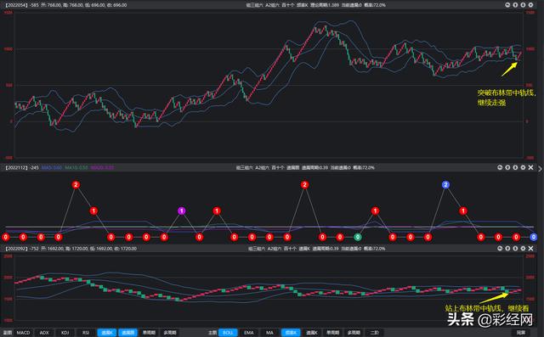The height and width of the screenshot is (337, 544).
Task: Toggle RSI sub-chart indicator
Action: 86,333
